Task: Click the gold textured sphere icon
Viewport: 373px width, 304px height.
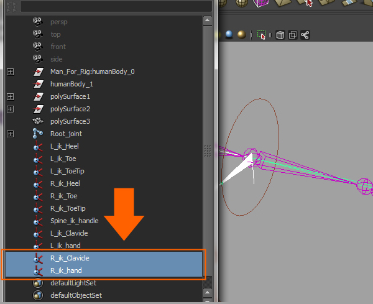Action: [241, 35]
